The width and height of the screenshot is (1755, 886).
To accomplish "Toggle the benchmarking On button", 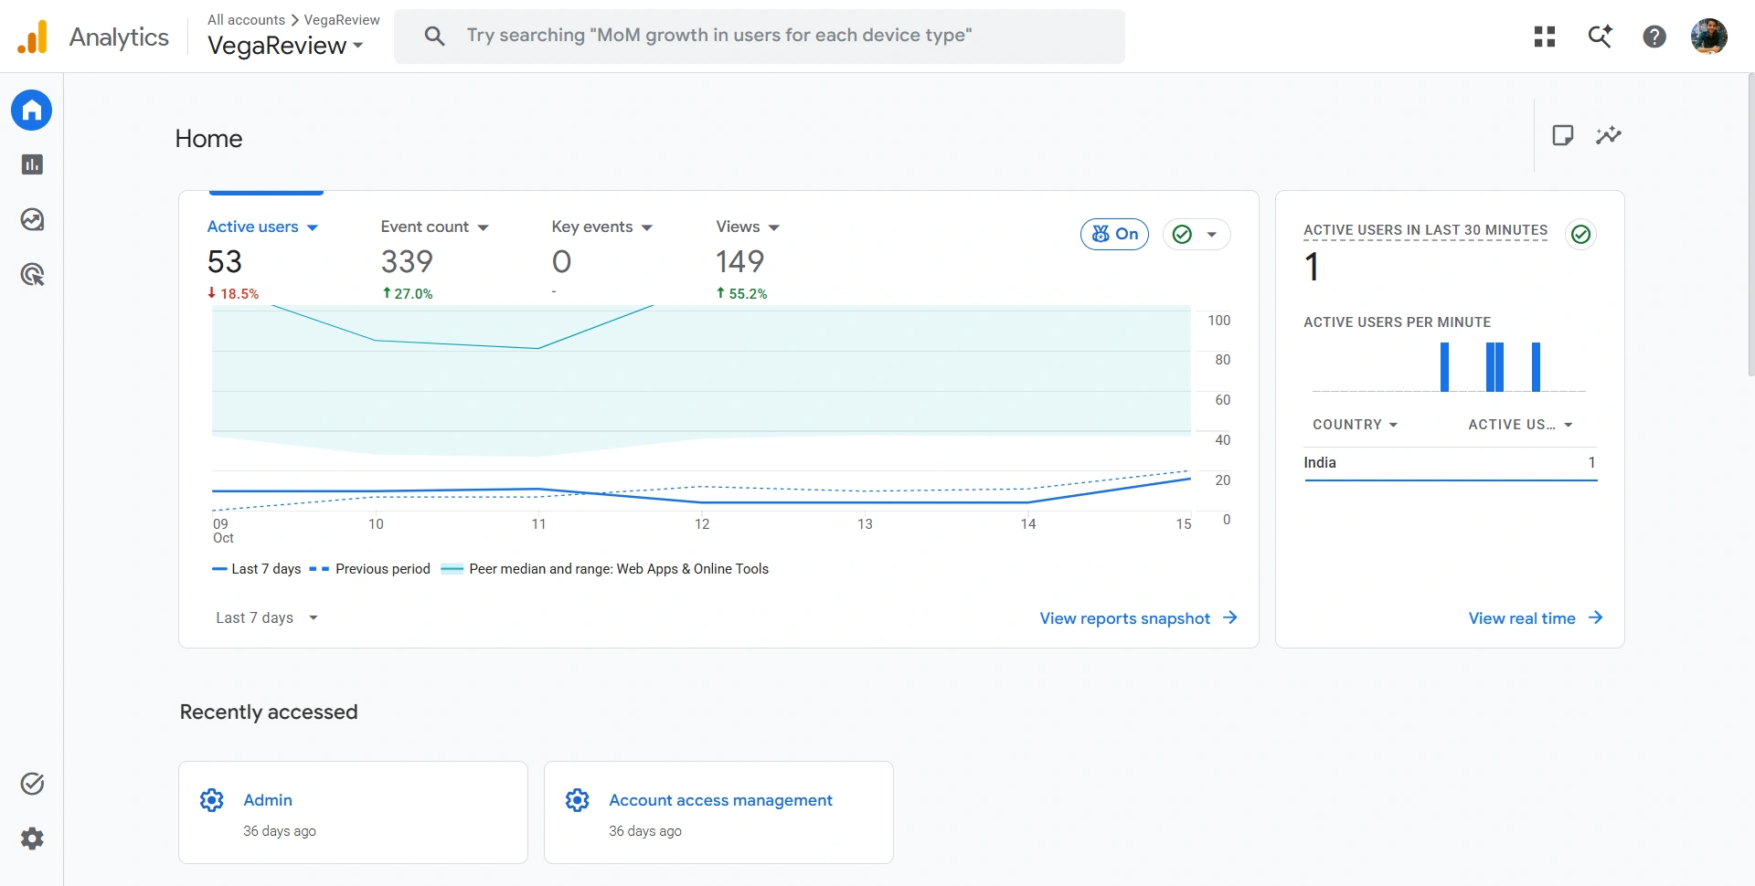I will 1114,234.
